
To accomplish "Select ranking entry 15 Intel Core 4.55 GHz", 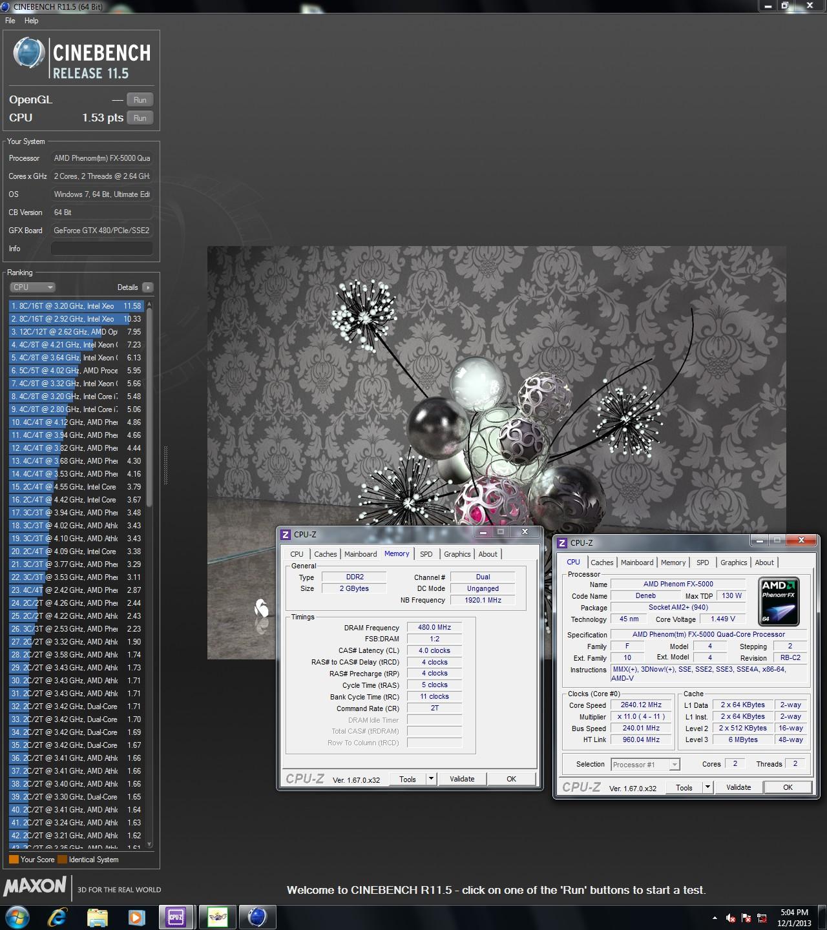I will click(77, 487).
